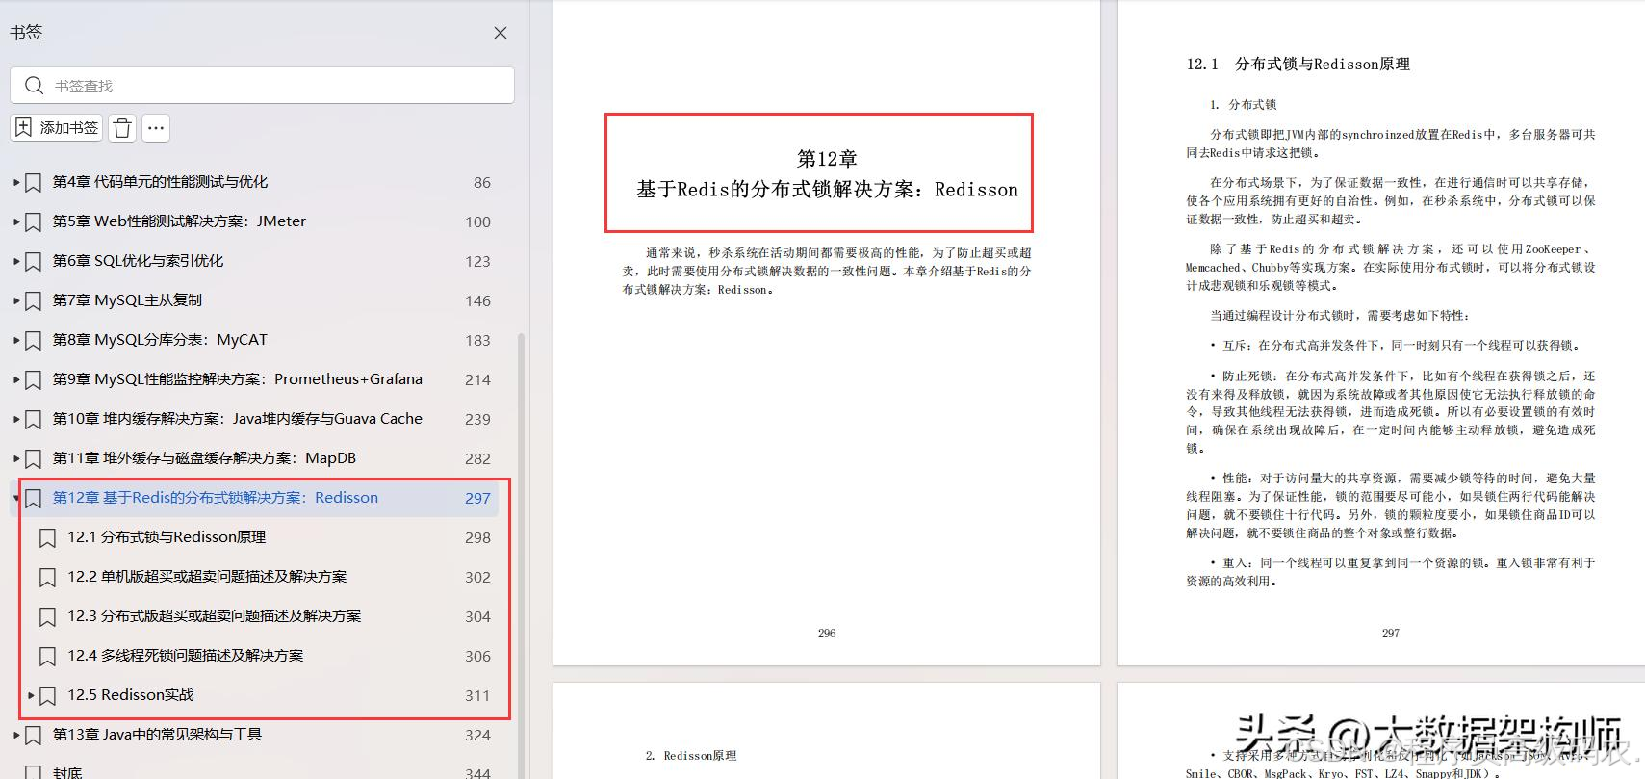
Task: Click bookmark icon beside 12.3 分布式版超买
Action: coord(47,616)
